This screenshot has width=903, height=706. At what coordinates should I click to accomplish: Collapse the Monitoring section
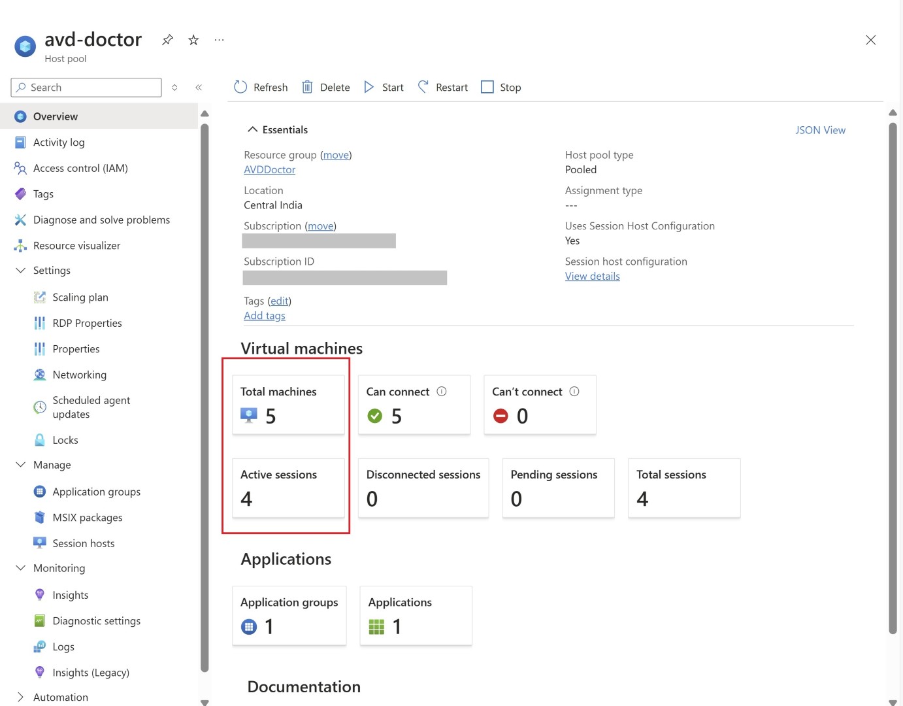pos(21,568)
